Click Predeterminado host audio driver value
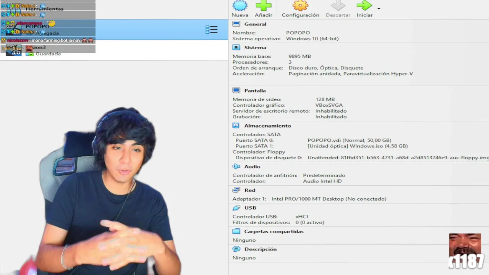489x275 pixels. [324, 175]
